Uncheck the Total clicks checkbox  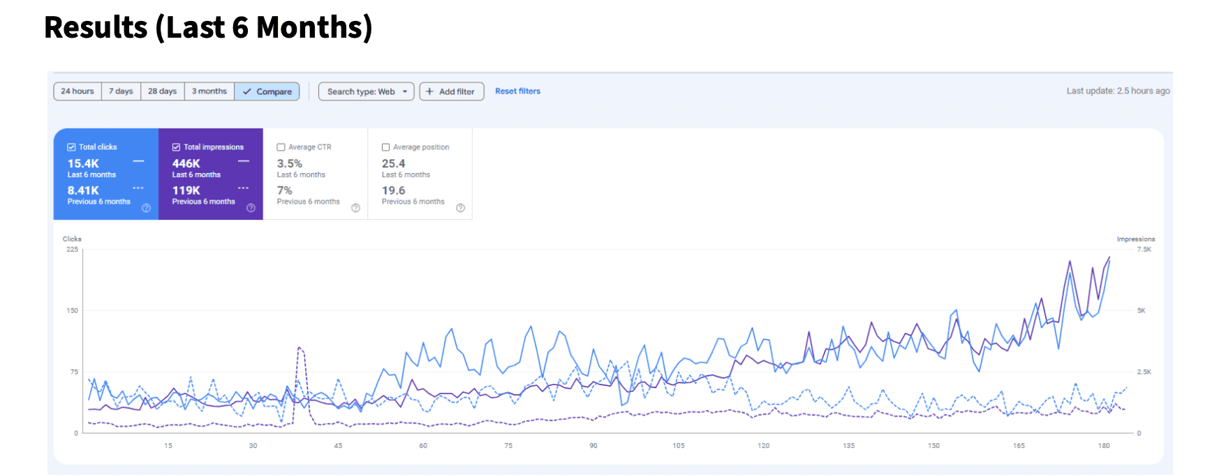tap(71, 147)
